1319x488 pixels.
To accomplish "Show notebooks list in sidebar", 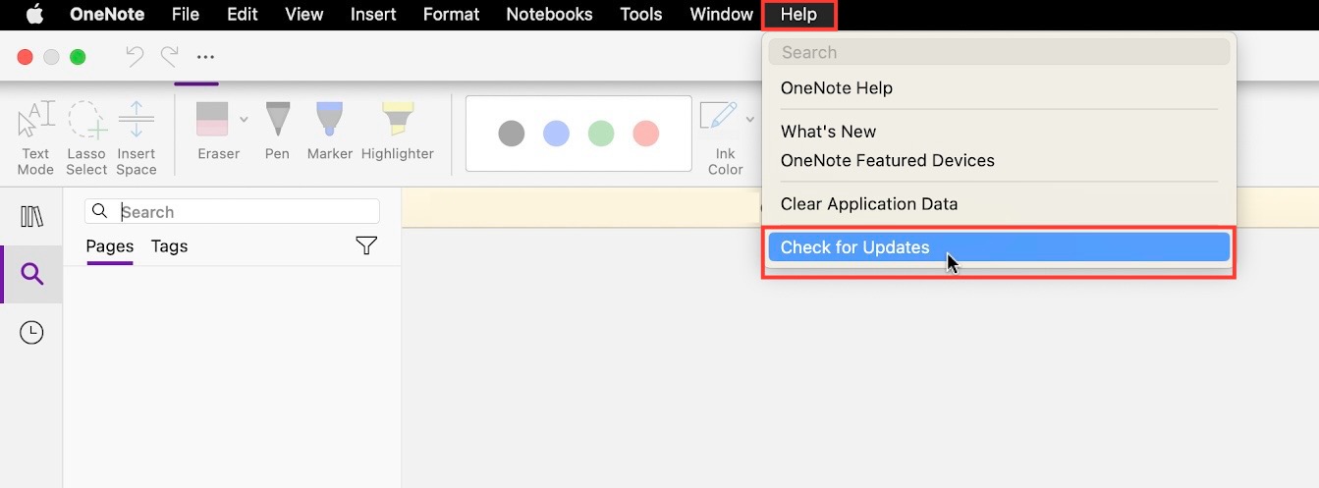I will [31, 216].
